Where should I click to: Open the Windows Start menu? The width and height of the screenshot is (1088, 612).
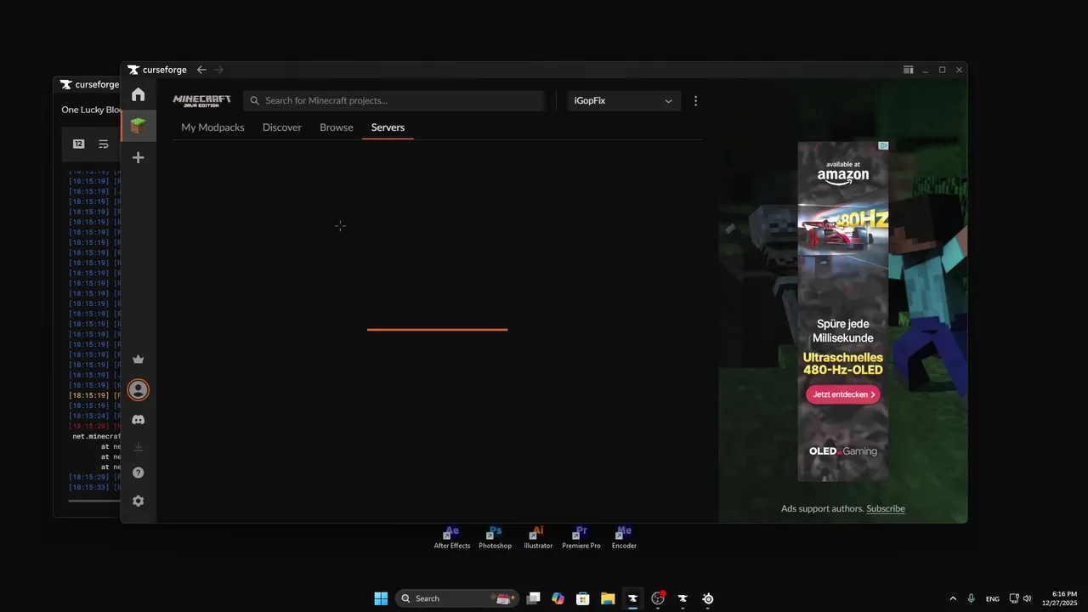coord(381,598)
